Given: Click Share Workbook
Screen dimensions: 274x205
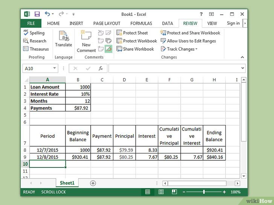Looking at the screenshot, I should (135, 49).
